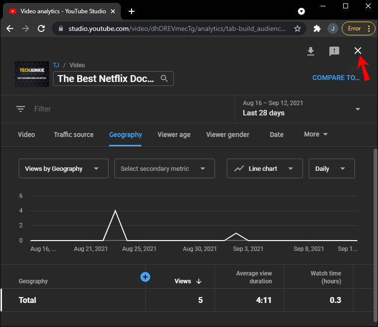Click the TJ breadcrumb link
This screenshot has width=378, height=327.
[56, 65]
